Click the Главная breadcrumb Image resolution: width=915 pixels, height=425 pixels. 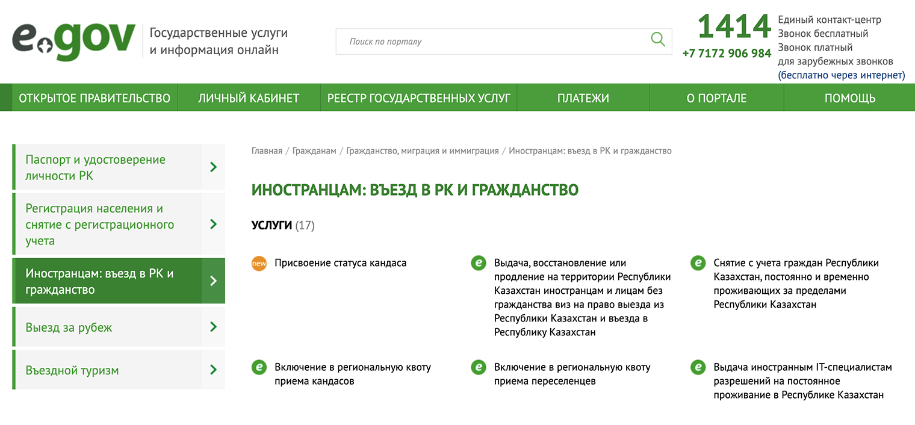pos(267,150)
